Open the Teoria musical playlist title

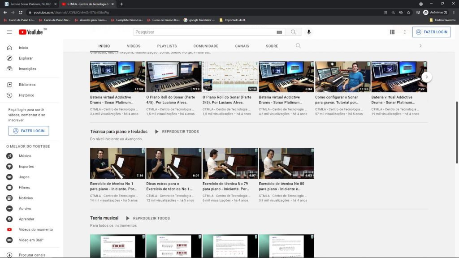point(104,218)
